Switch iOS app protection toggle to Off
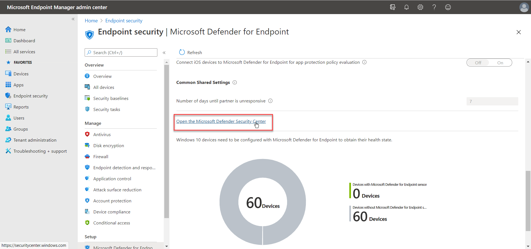The image size is (531, 249). click(478, 63)
